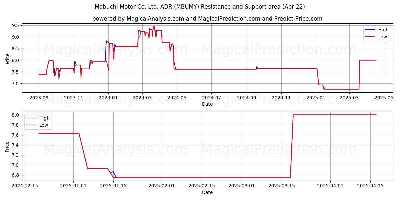The image size is (400, 200).
Task: Click the 2024-11 tick label
Action: (281, 98)
